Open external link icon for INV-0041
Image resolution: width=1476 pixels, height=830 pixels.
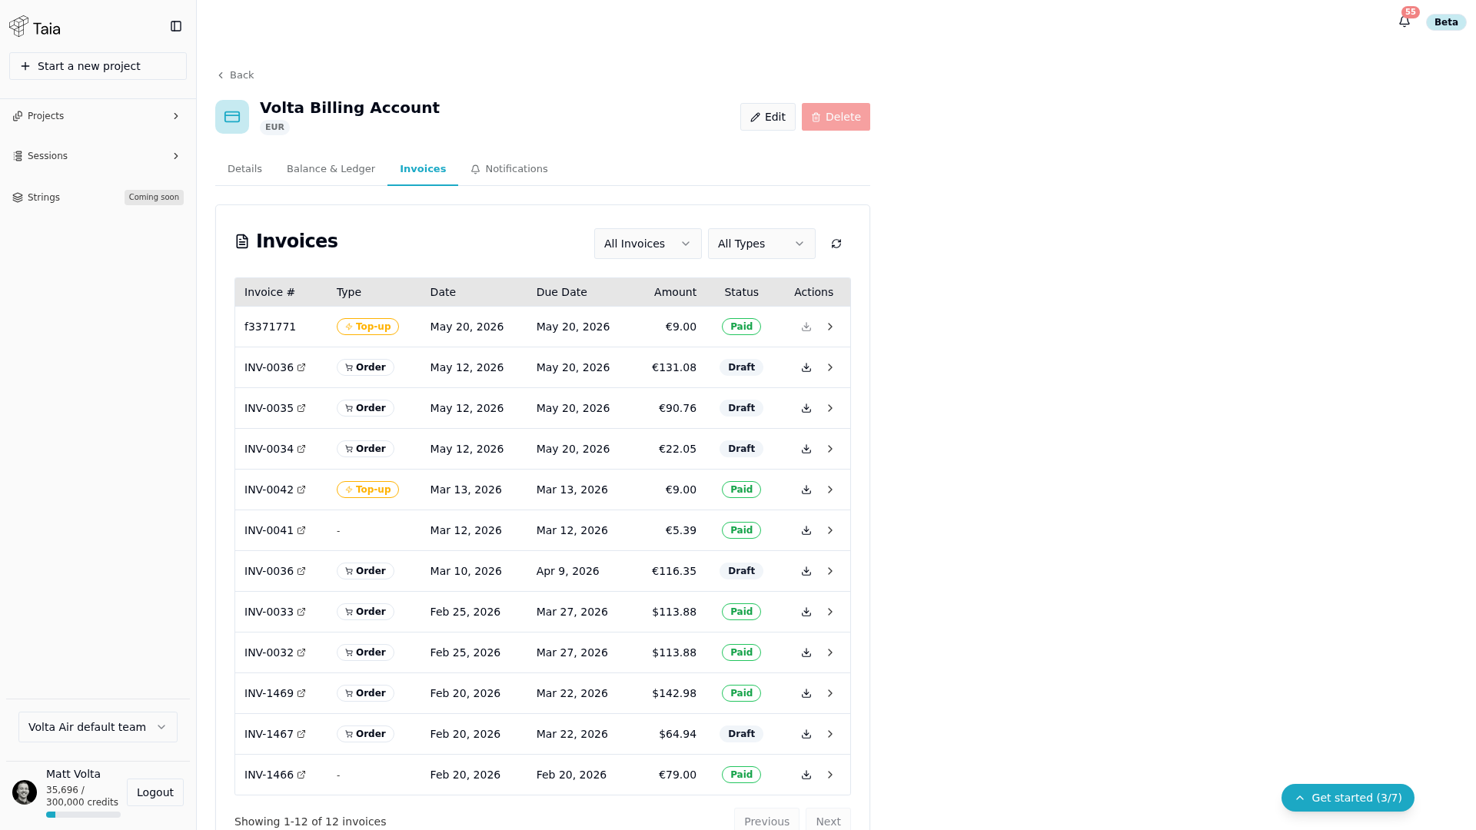click(301, 530)
